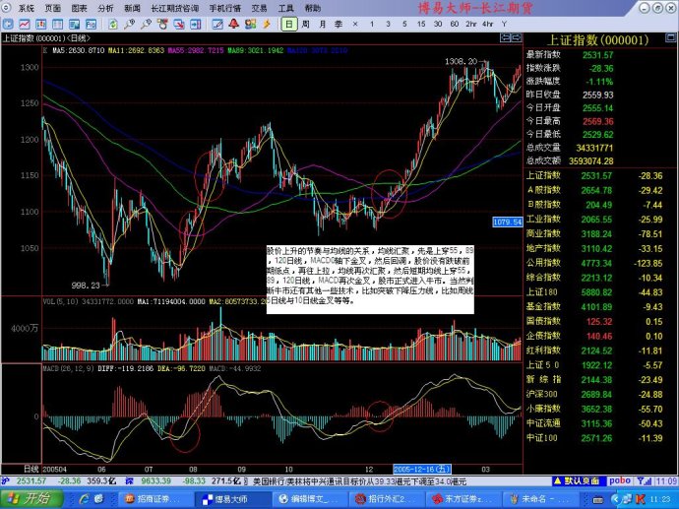Open the 手机行情 menu
This screenshot has width=679, height=509.
pyautogui.click(x=225, y=8)
